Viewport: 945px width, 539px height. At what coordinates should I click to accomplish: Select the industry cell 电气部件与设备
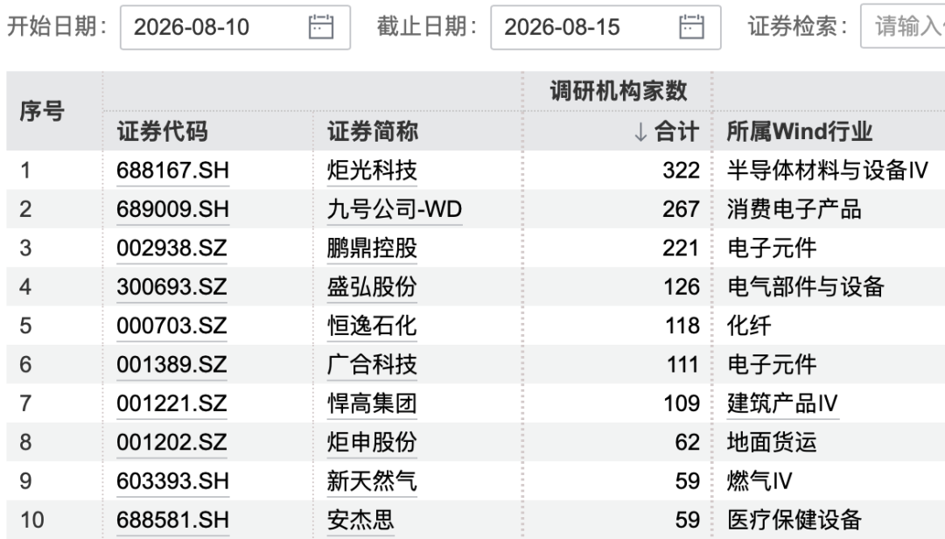pos(805,287)
